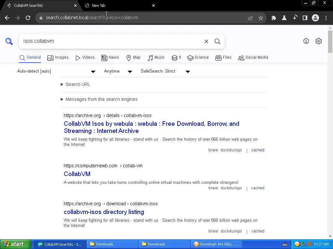Click the orange tray icon by the clock
Viewport: 333px width, 249px height.
click(297, 244)
